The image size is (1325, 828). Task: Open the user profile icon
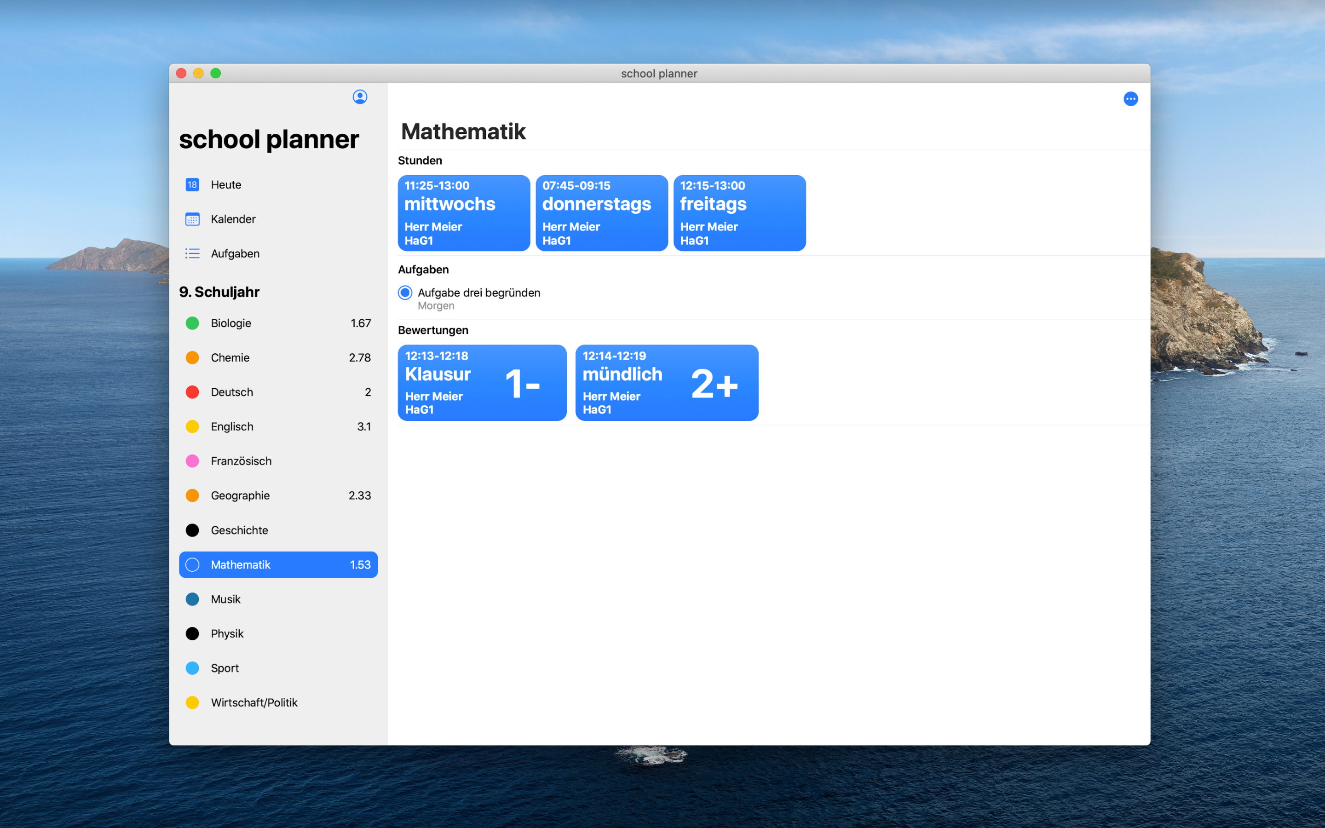coord(360,97)
